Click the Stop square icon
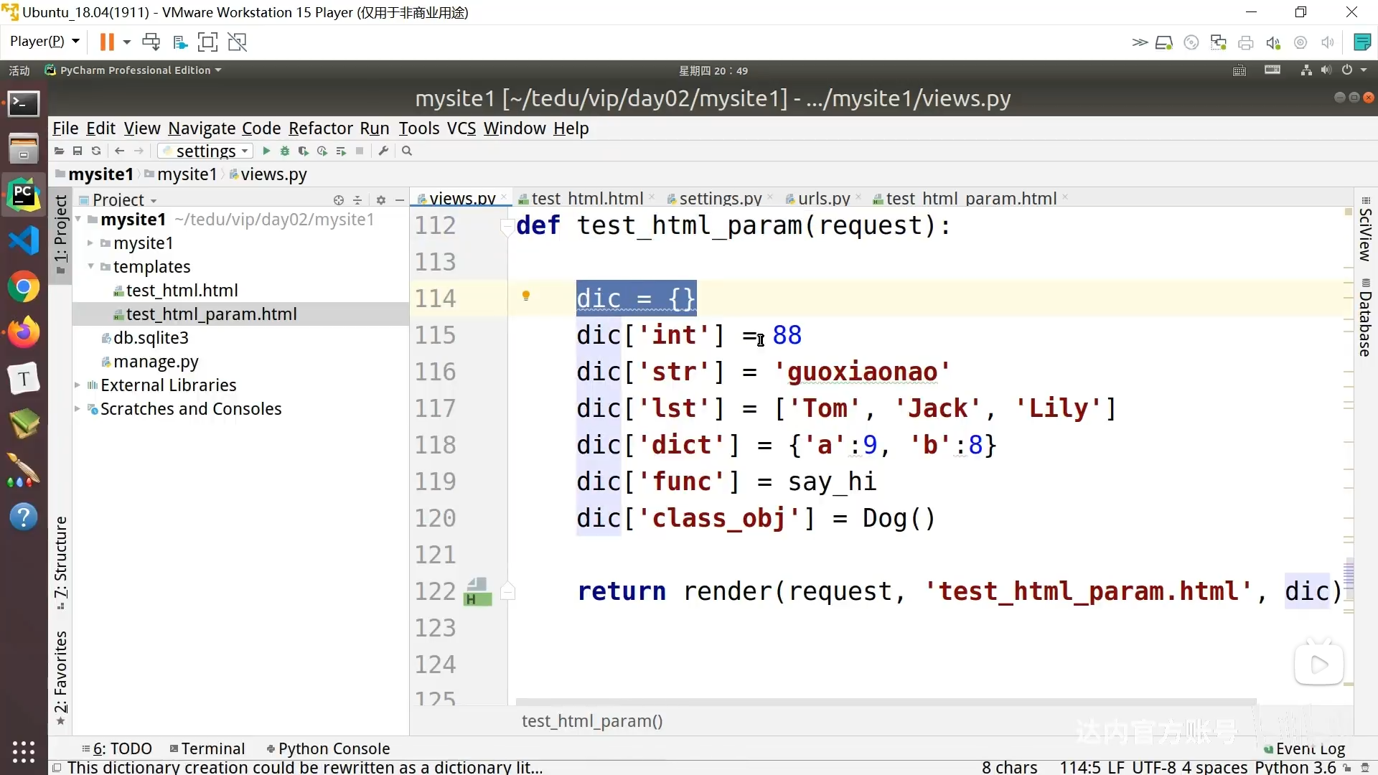 [360, 151]
